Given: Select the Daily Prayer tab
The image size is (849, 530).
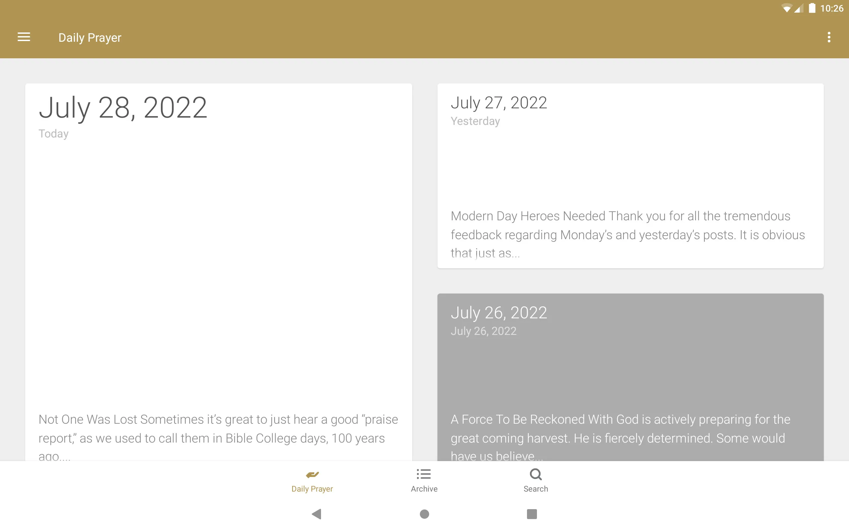Looking at the screenshot, I should (312, 481).
